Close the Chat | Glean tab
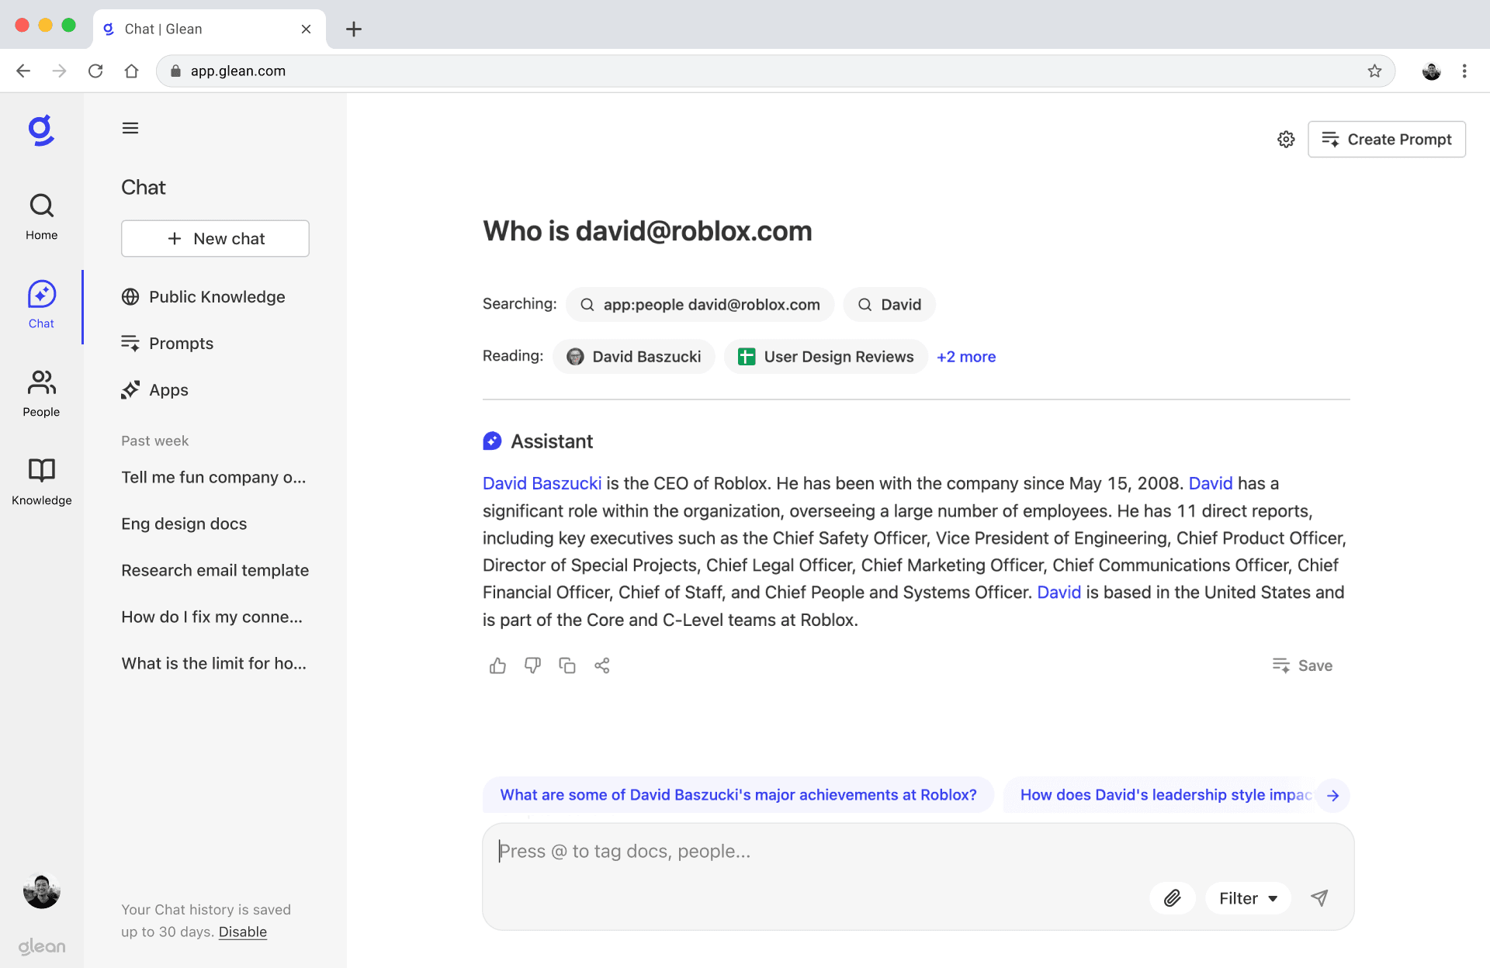Screen dimensions: 1490x968 point(306,29)
